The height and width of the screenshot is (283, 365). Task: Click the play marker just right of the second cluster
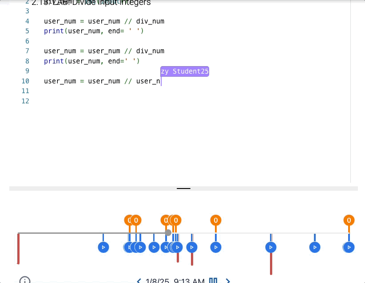point(192,247)
